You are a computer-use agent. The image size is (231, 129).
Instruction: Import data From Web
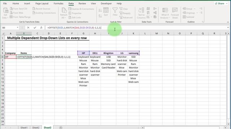pyautogui.click(x=17, y=13)
